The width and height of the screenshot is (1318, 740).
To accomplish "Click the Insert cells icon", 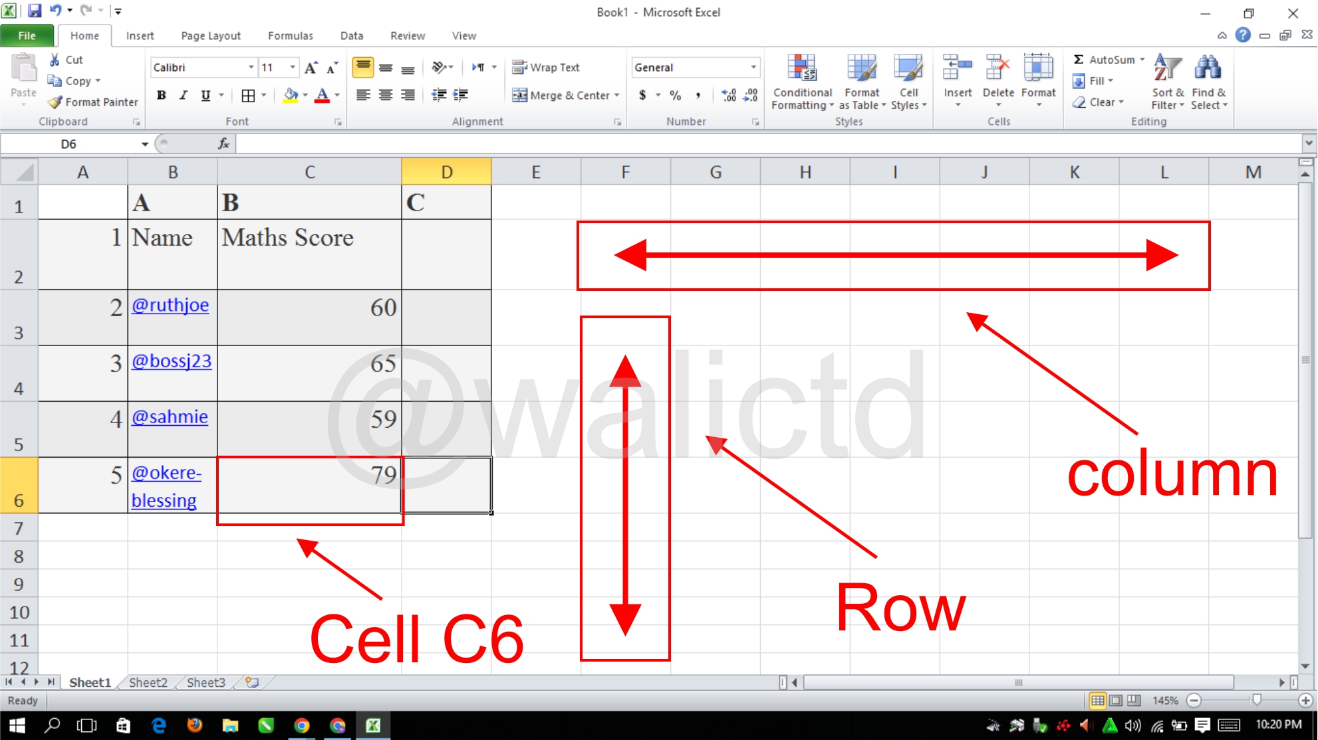I will tap(958, 68).
